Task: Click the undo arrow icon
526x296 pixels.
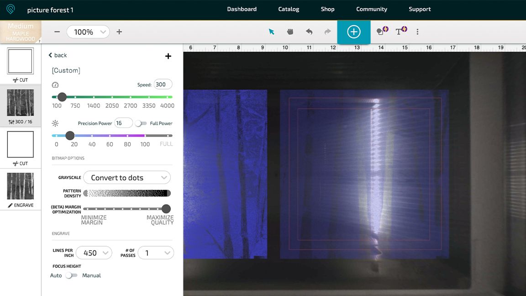Action: (x=309, y=32)
